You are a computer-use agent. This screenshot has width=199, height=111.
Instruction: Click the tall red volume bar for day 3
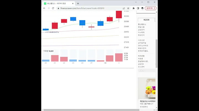pos(119,57)
